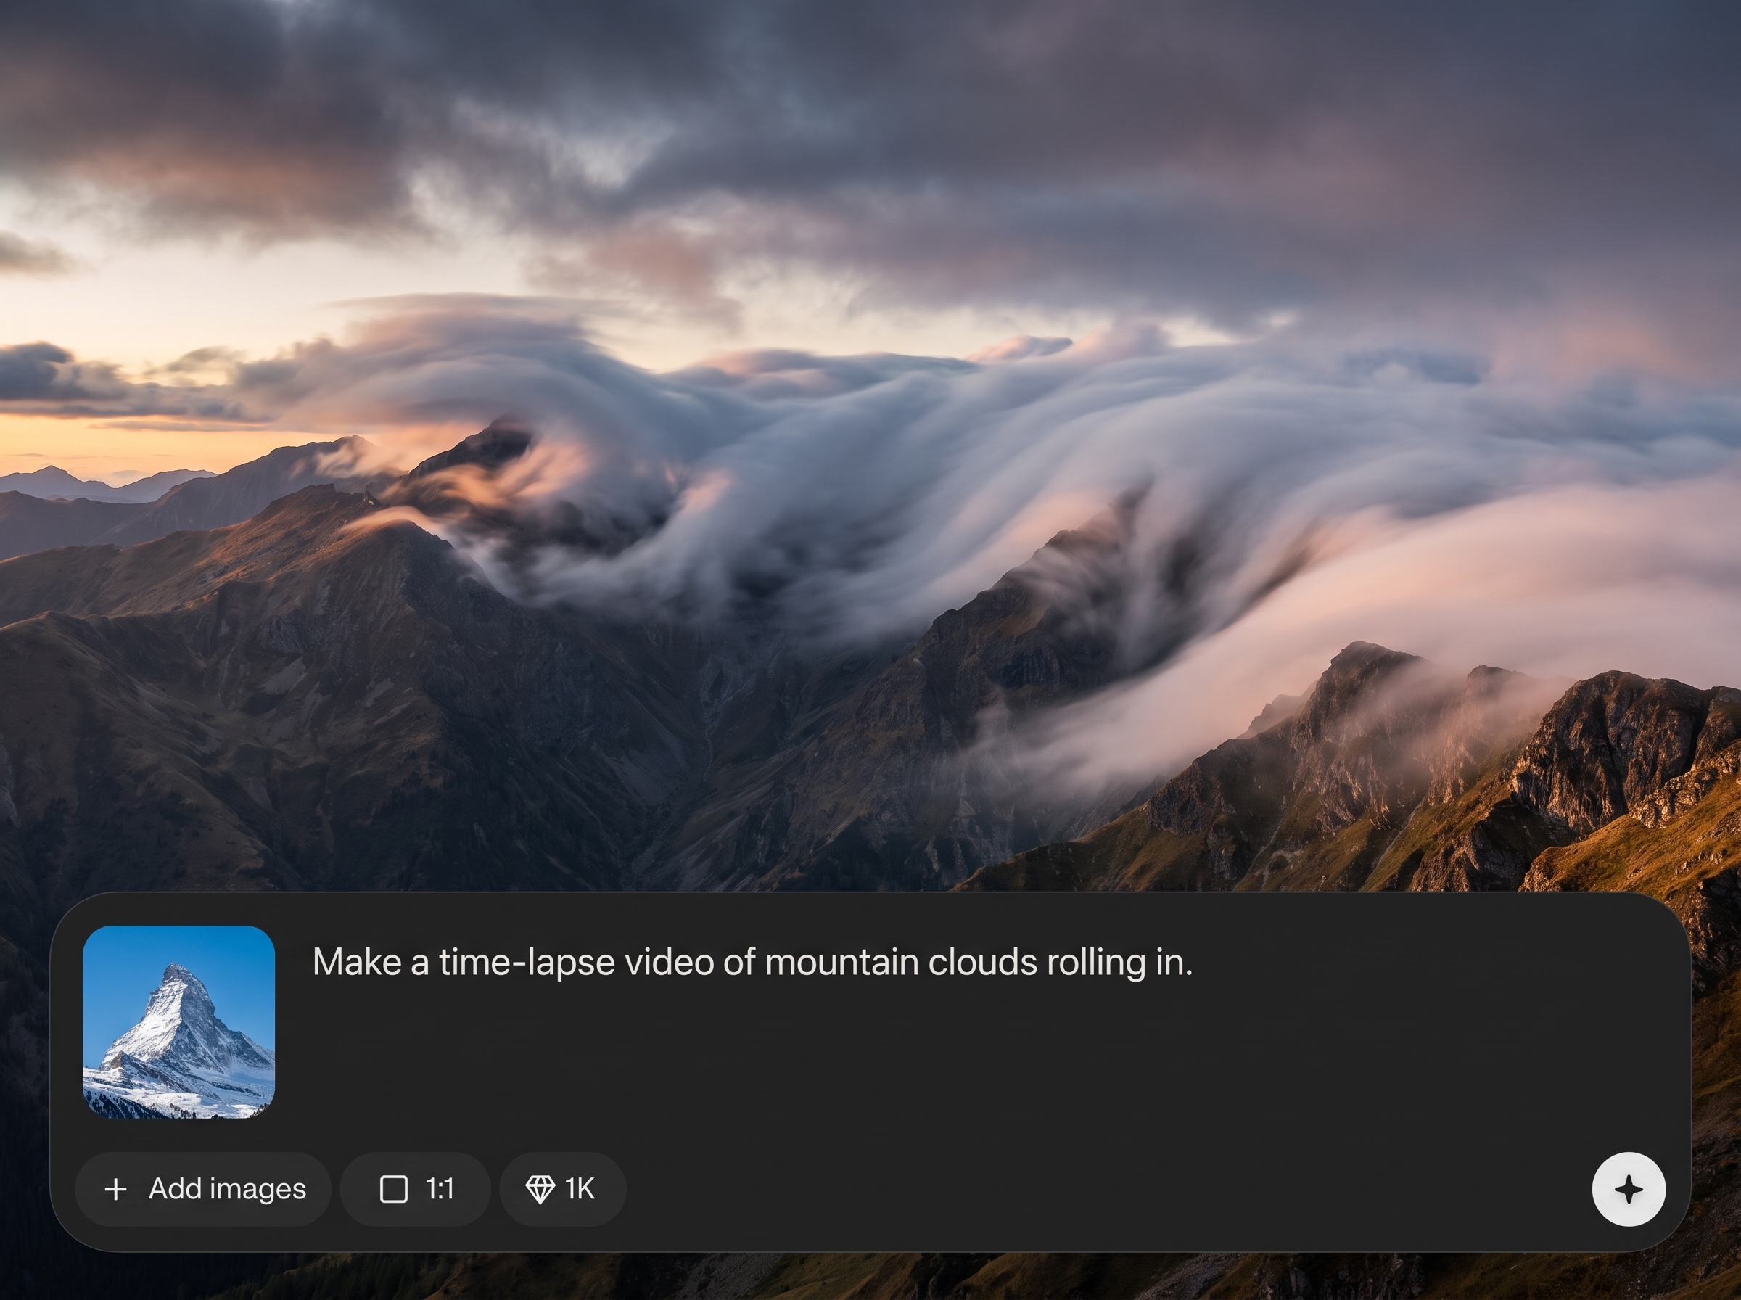This screenshot has height=1300, width=1741.
Task: Click the rolling clouds background image
Action: [870, 440]
